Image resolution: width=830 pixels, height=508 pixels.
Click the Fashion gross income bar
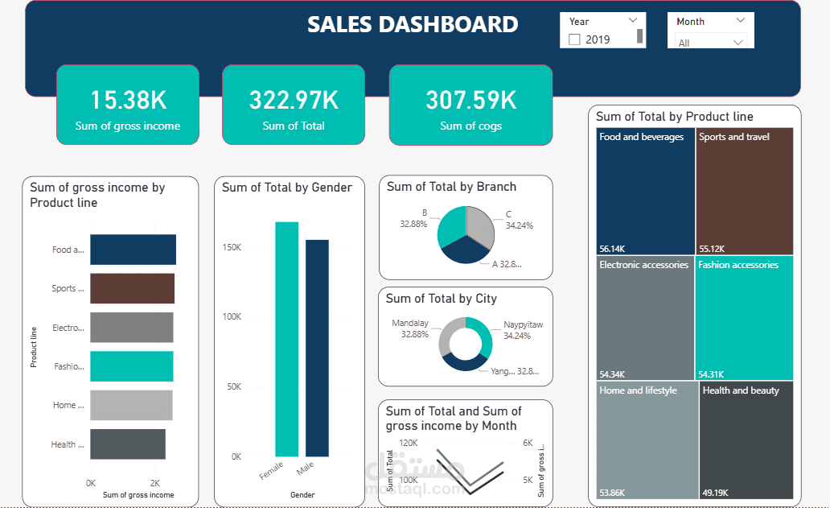point(132,366)
